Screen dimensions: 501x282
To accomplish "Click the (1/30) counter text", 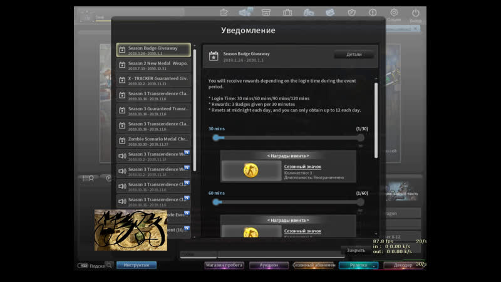I will tap(362, 128).
